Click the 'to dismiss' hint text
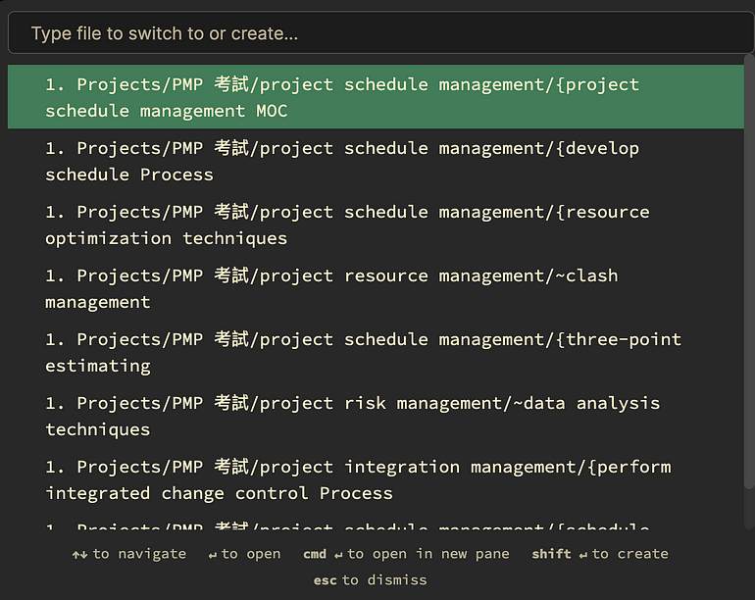The image size is (755, 600). pos(384,579)
